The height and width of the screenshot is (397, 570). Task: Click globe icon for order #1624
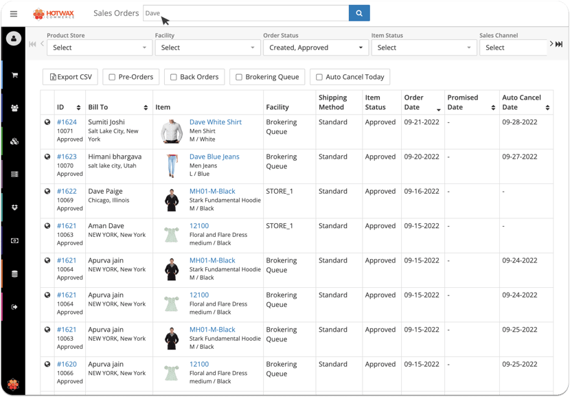(47, 122)
